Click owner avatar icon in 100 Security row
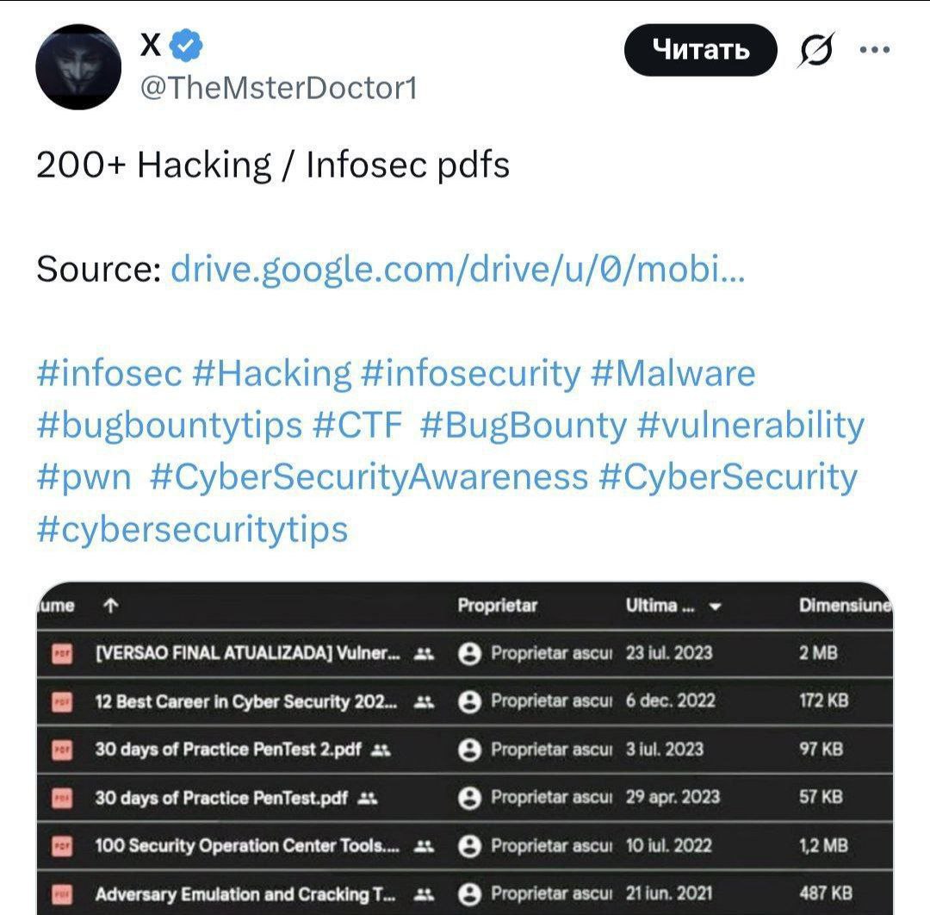 (x=470, y=846)
